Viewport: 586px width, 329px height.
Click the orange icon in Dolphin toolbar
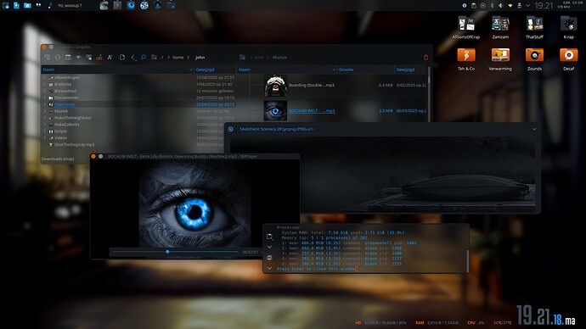coord(99,58)
